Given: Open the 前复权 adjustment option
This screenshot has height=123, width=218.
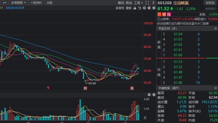Looking at the screenshot, I should point(120,8).
